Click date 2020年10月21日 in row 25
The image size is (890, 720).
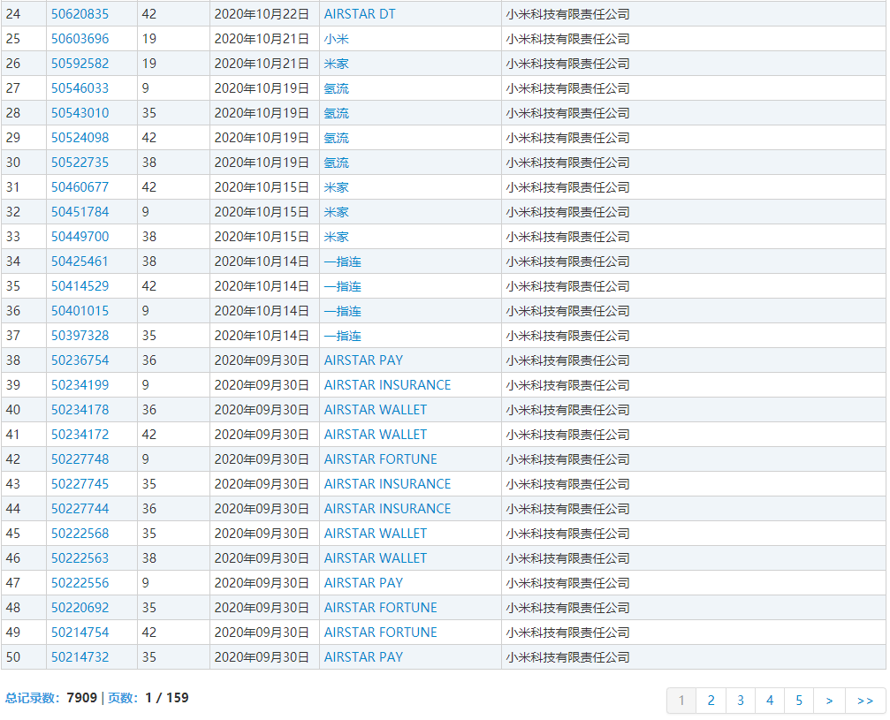262,39
